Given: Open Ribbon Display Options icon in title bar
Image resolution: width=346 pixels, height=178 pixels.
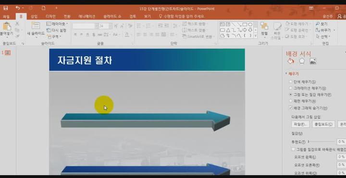Looking at the screenshot, I should coord(311,8).
